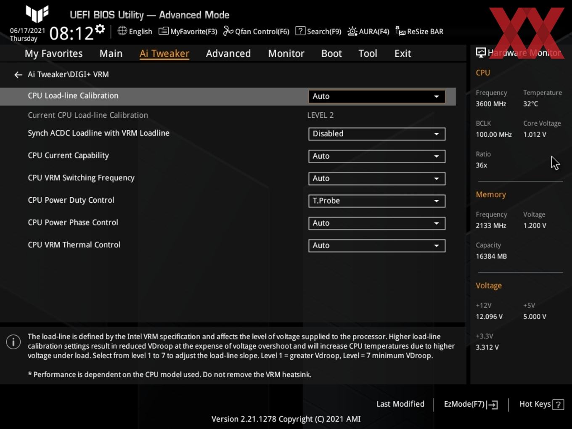Click +3.3V reading 3.312 V
This screenshot has width=572, height=429.
[x=487, y=347]
